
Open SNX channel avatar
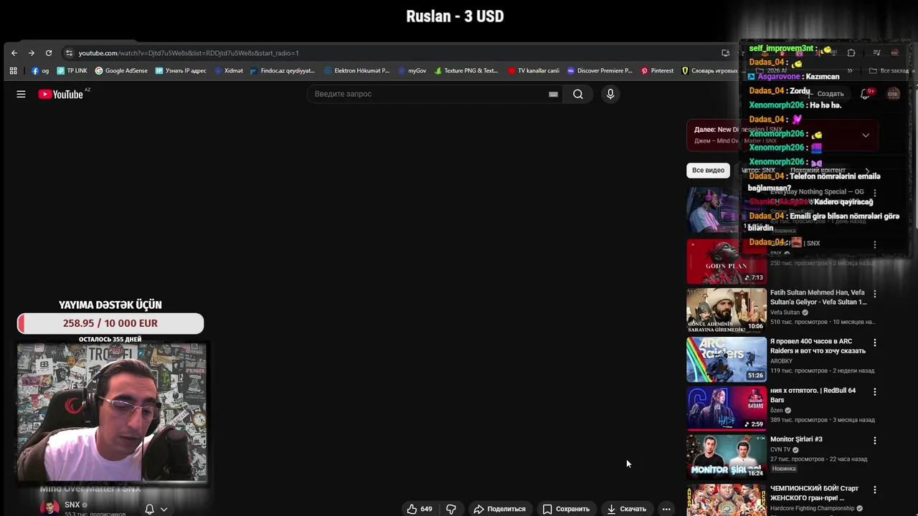coord(49,508)
